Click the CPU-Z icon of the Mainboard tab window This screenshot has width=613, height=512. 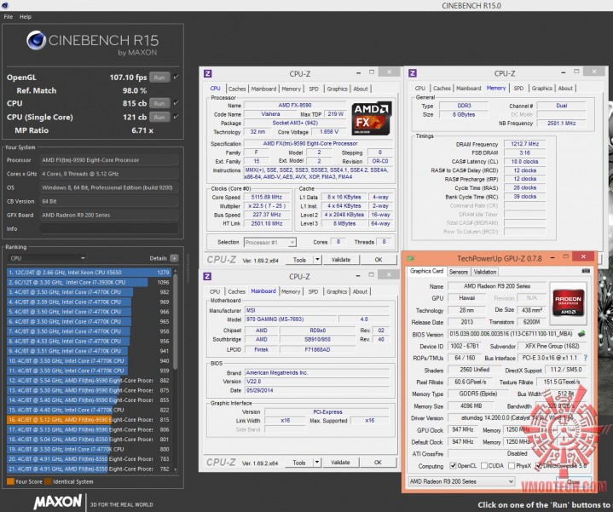click(x=207, y=276)
